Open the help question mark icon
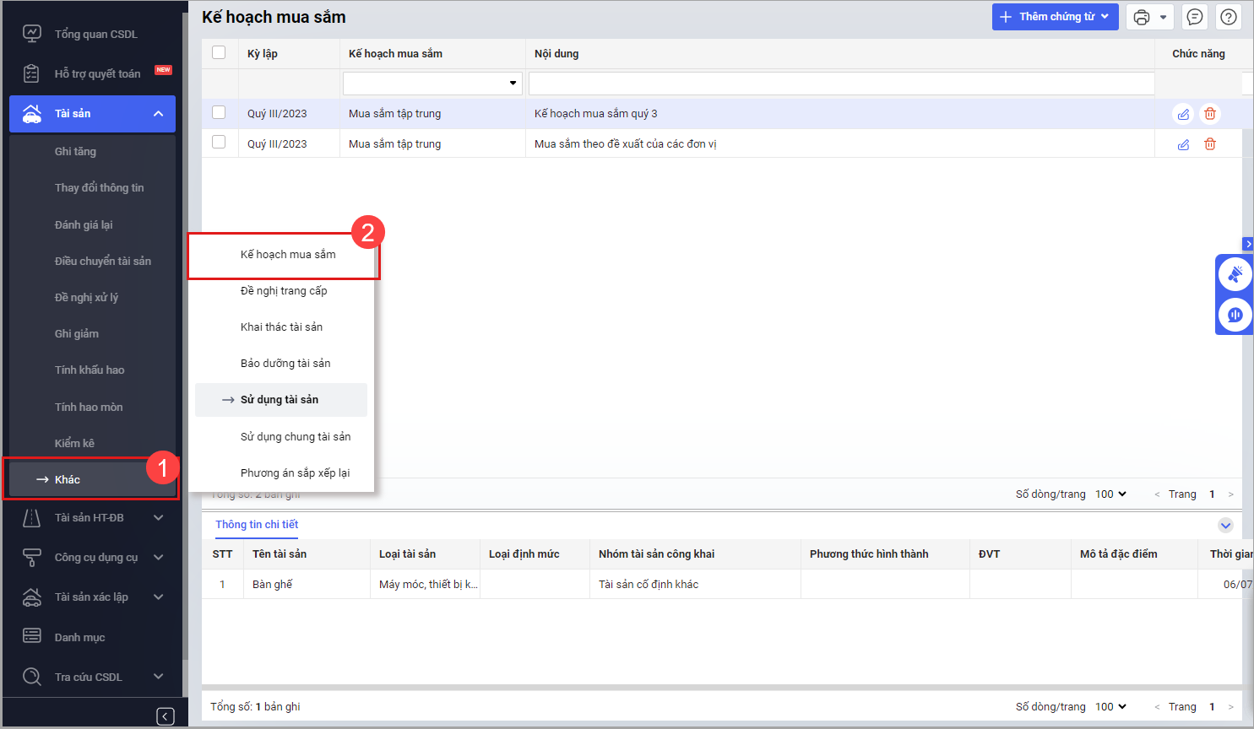 coord(1229,17)
